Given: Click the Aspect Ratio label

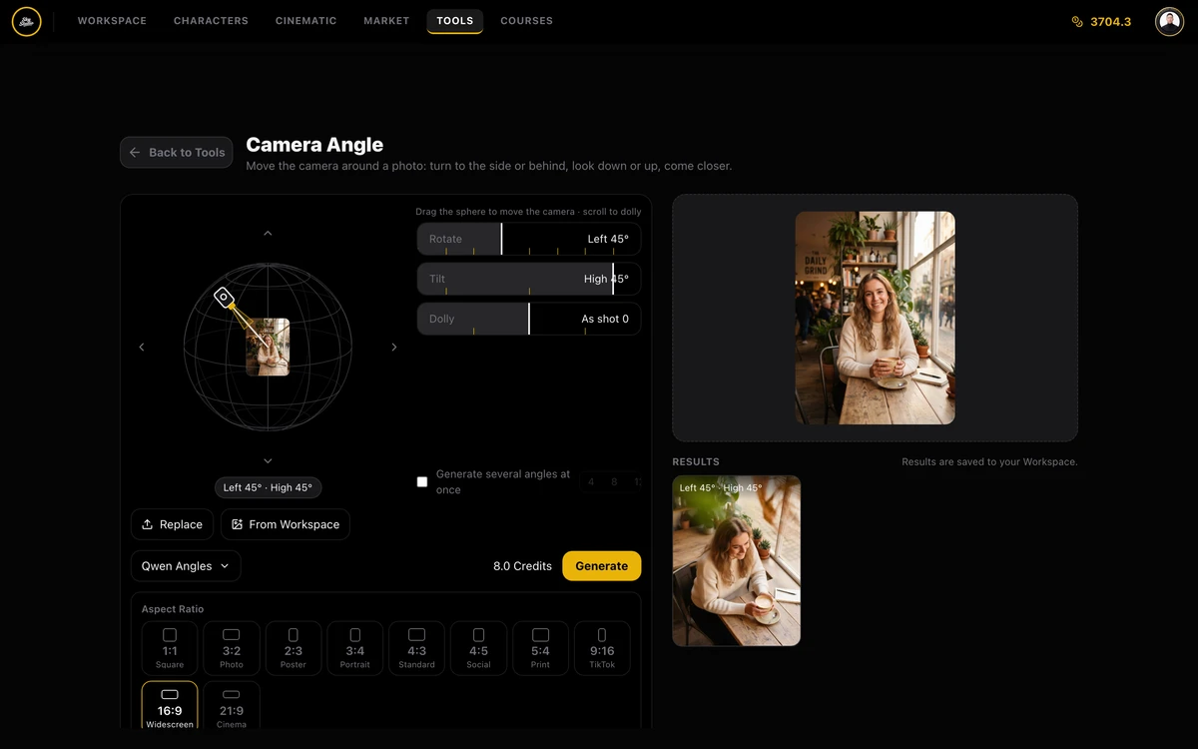Looking at the screenshot, I should (173, 609).
